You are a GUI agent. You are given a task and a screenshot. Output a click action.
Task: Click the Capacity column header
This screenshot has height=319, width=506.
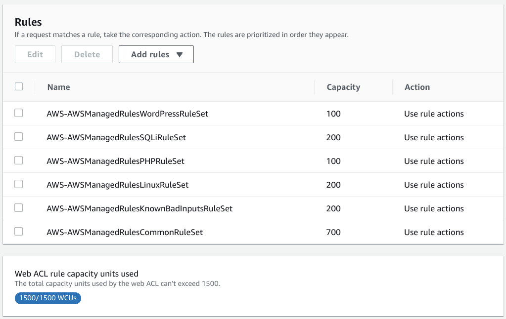click(343, 87)
